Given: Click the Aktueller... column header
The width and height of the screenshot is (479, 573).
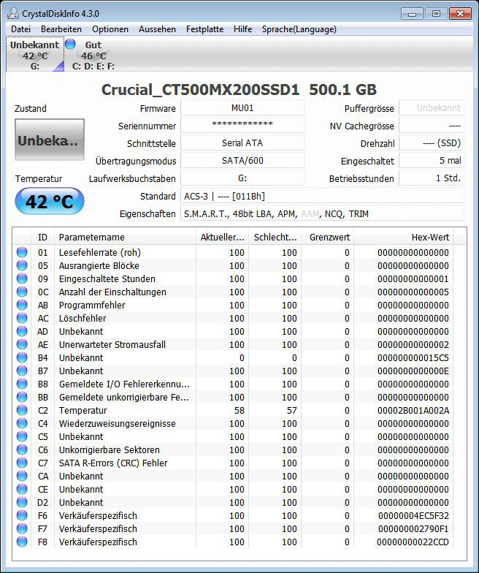Looking at the screenshot, I should (x=222, y=237).
